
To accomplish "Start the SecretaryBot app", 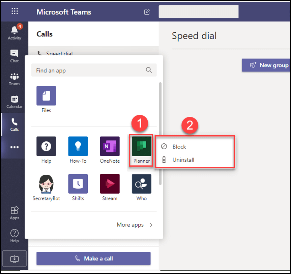I will click(46, 184).
